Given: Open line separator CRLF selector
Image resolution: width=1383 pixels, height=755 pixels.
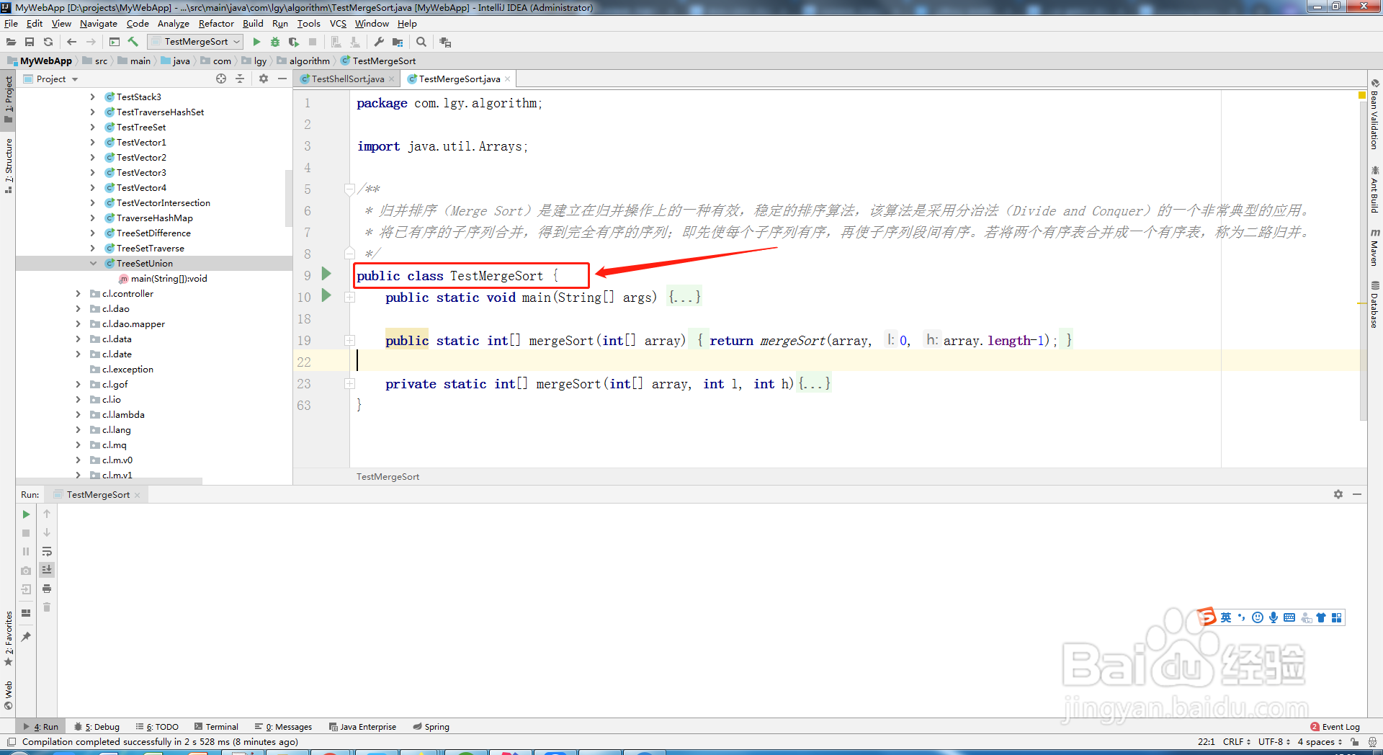Looking at the screenshot, I should pyautogui.click(x=1237, y=742).
